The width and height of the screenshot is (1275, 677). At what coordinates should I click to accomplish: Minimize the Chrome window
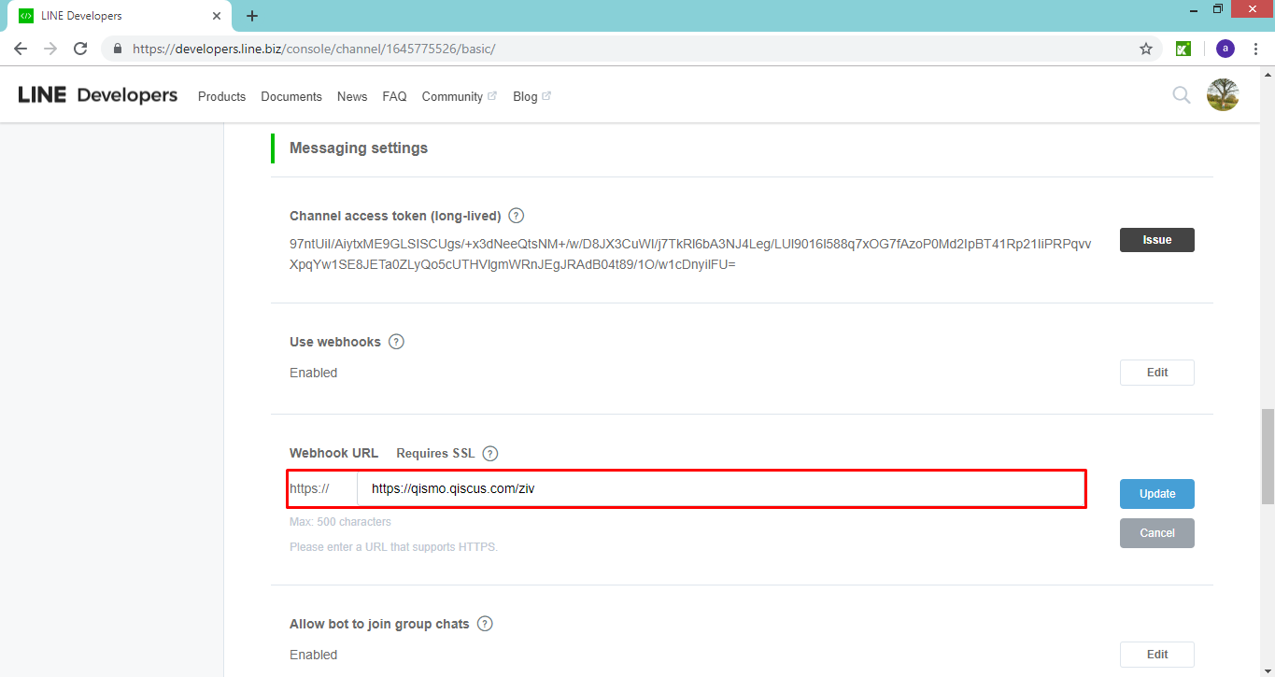[1194, 9]
